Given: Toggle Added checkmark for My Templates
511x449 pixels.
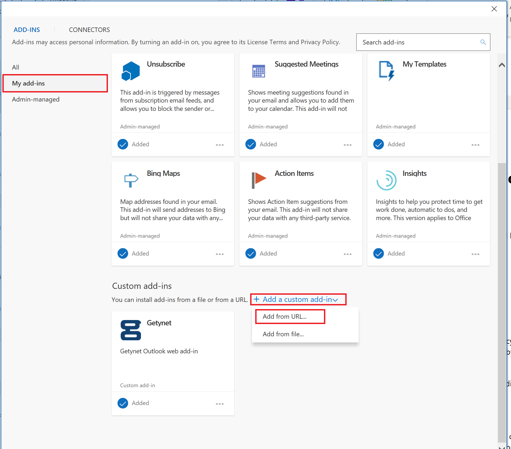Looking at the screenshot, I should click(379, 144).
